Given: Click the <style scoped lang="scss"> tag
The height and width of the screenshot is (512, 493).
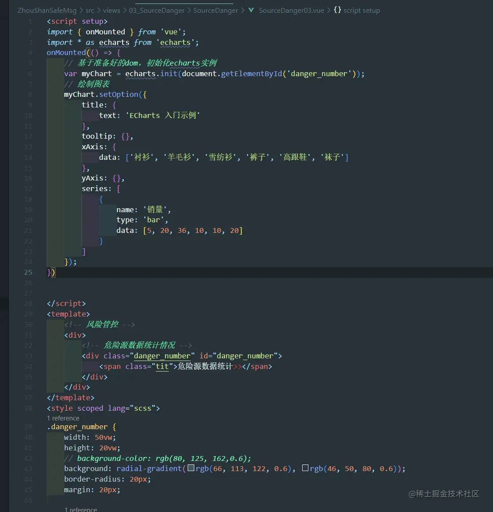Looking at the screenshot, I should [103, 409].
